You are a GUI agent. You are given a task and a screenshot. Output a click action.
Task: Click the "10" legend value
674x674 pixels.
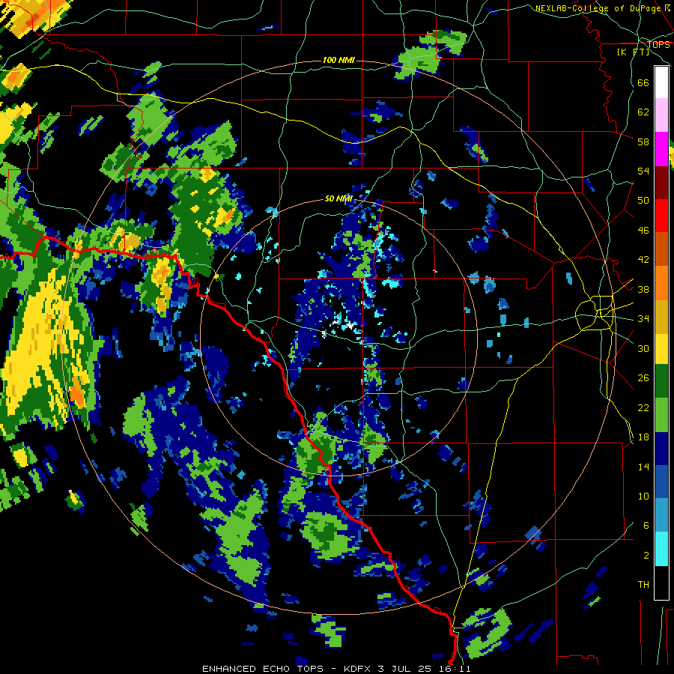(643, 496)
